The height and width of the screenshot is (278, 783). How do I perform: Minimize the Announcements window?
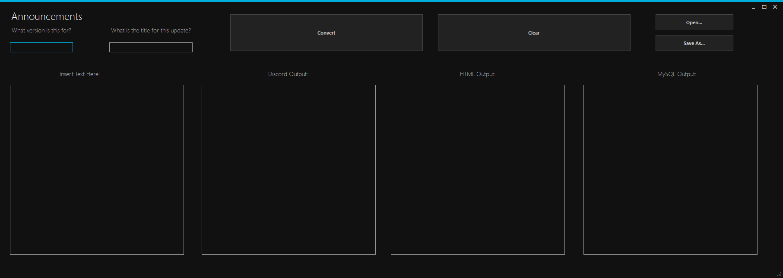(753, 7)
